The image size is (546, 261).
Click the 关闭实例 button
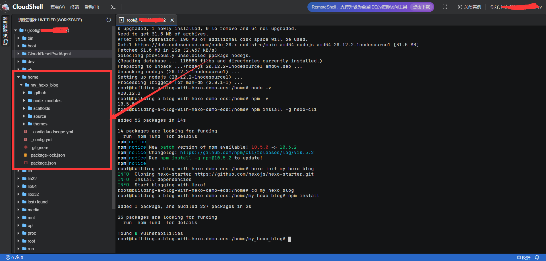[469, 7]
